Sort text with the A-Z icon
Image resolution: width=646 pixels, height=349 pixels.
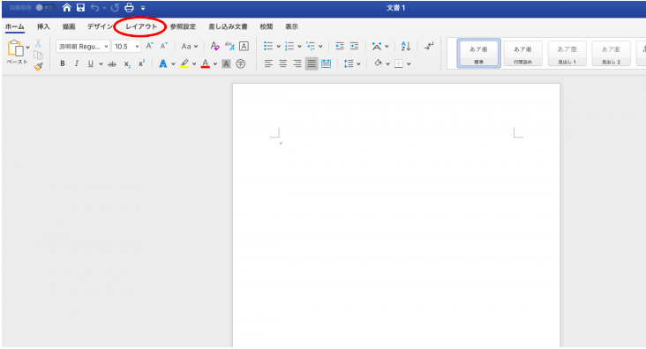coord(406,46)
